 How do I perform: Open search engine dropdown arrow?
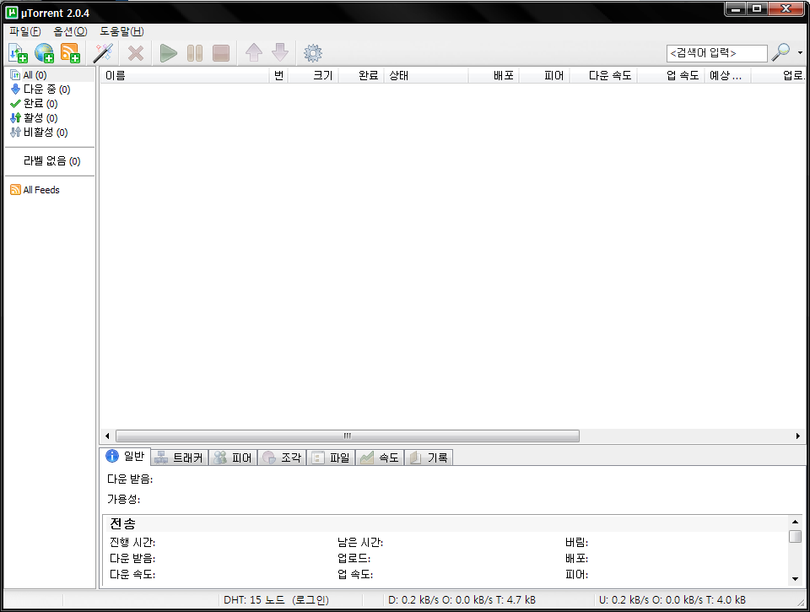tap(800, 52)
